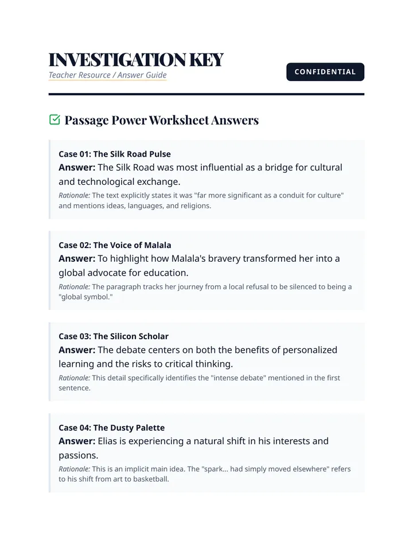Click the bold Answer label in Case 01

[x=77, y=167]
